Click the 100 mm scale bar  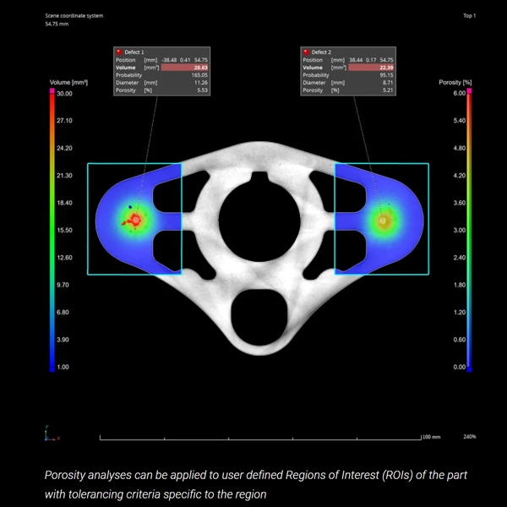[261, 439]
